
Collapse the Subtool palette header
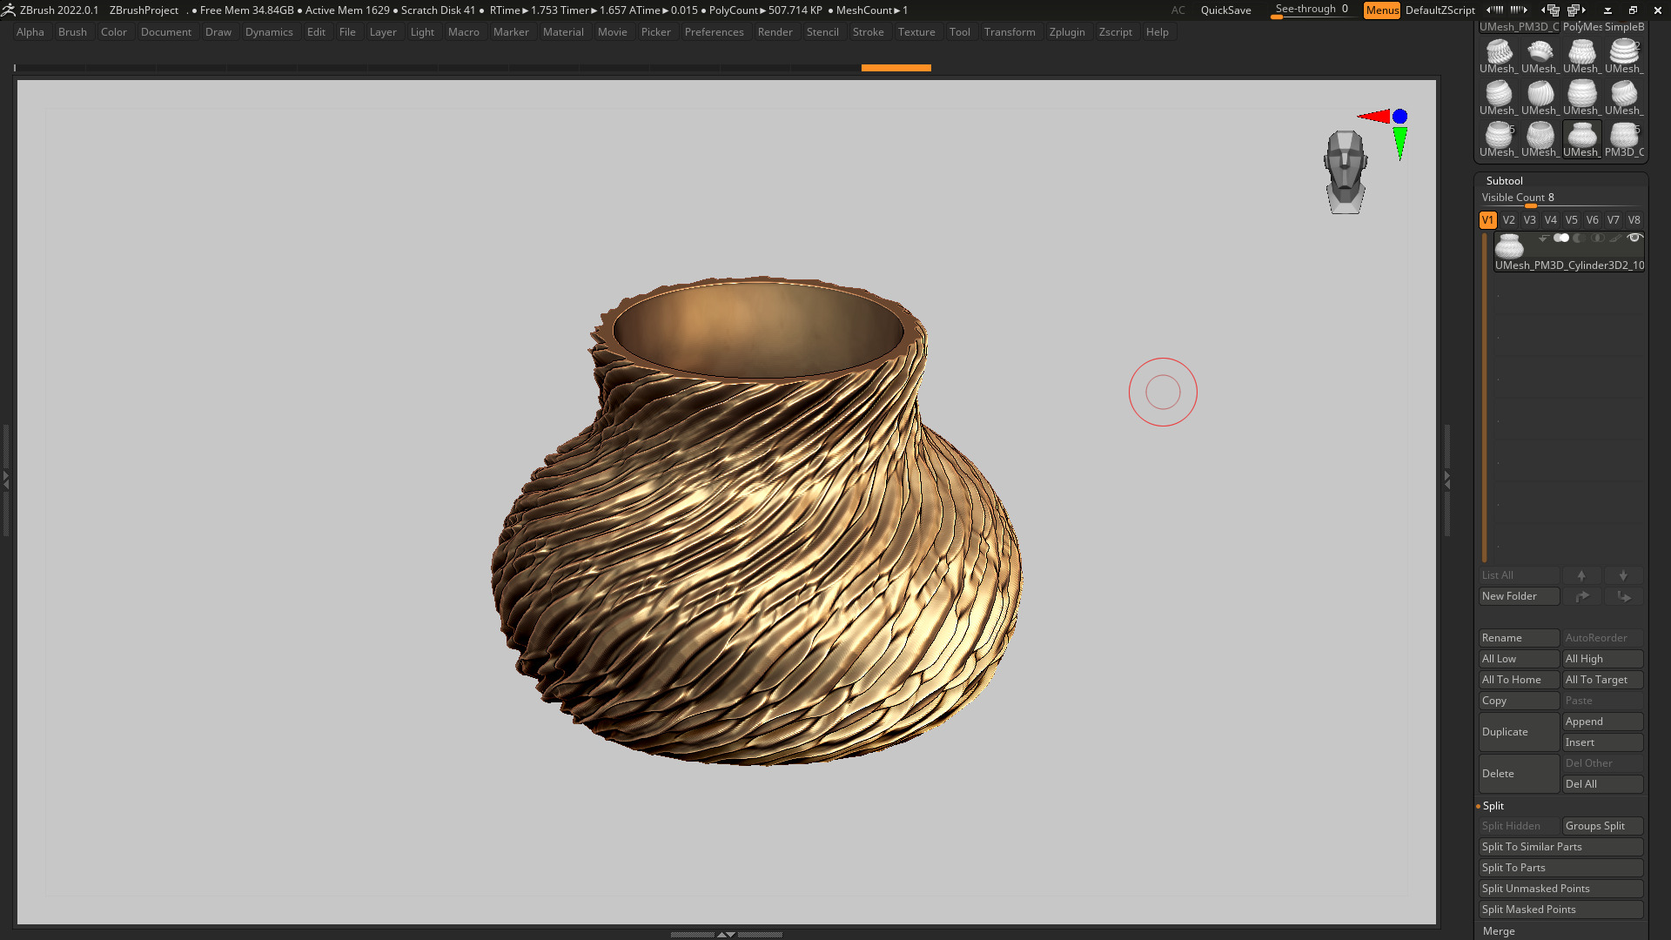[1504, 181]
